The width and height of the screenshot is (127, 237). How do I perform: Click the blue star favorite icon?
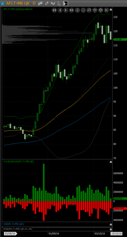point(3,3)
